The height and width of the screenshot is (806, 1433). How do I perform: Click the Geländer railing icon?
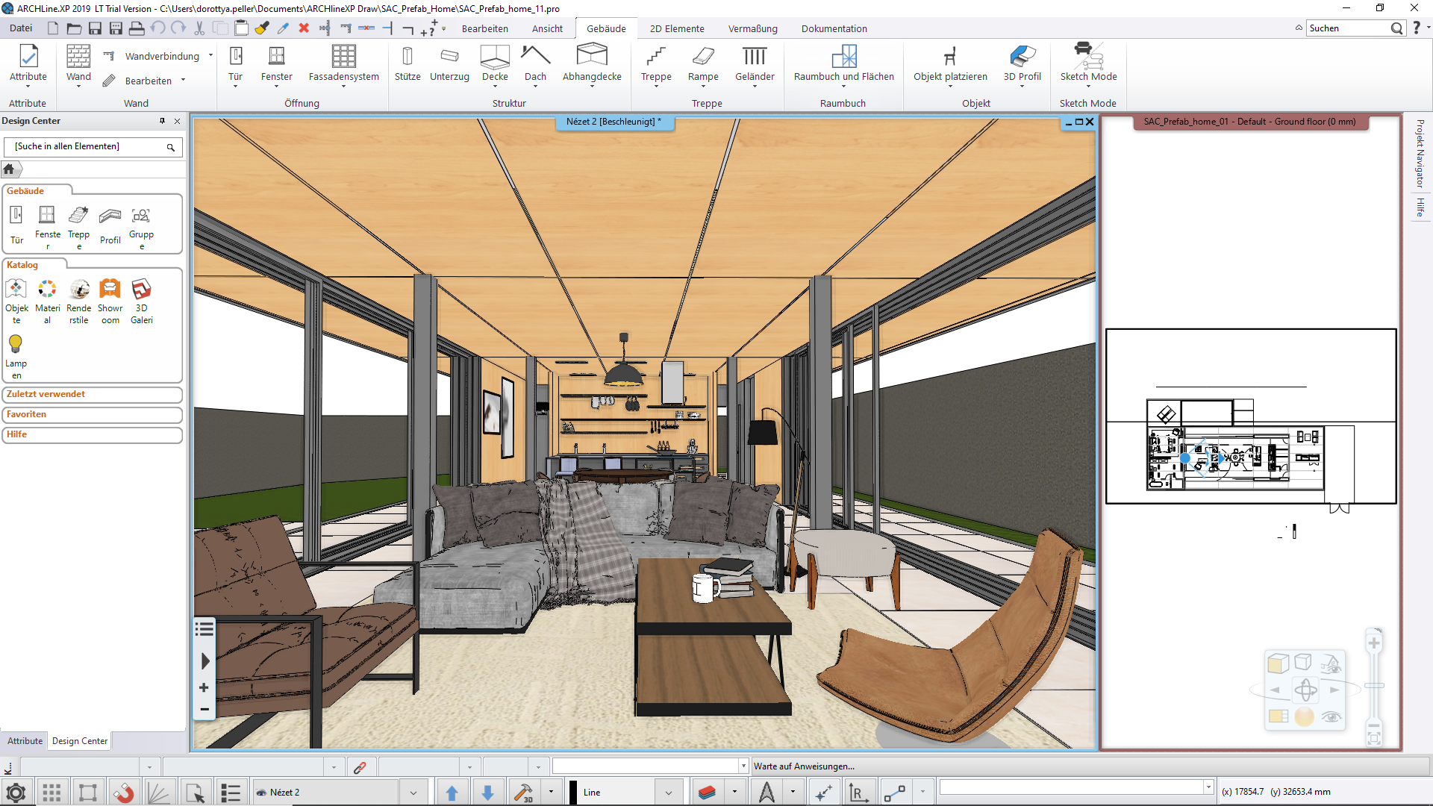754,57
